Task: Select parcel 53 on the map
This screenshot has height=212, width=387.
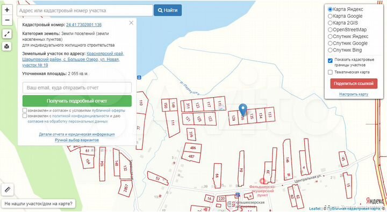Action: tap(157, 178)
